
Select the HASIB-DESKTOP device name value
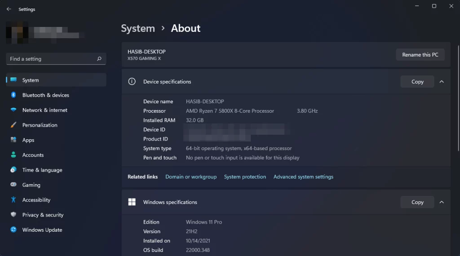[x=205, y=102]
